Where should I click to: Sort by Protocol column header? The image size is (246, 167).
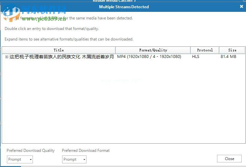(x=205, y=50)
